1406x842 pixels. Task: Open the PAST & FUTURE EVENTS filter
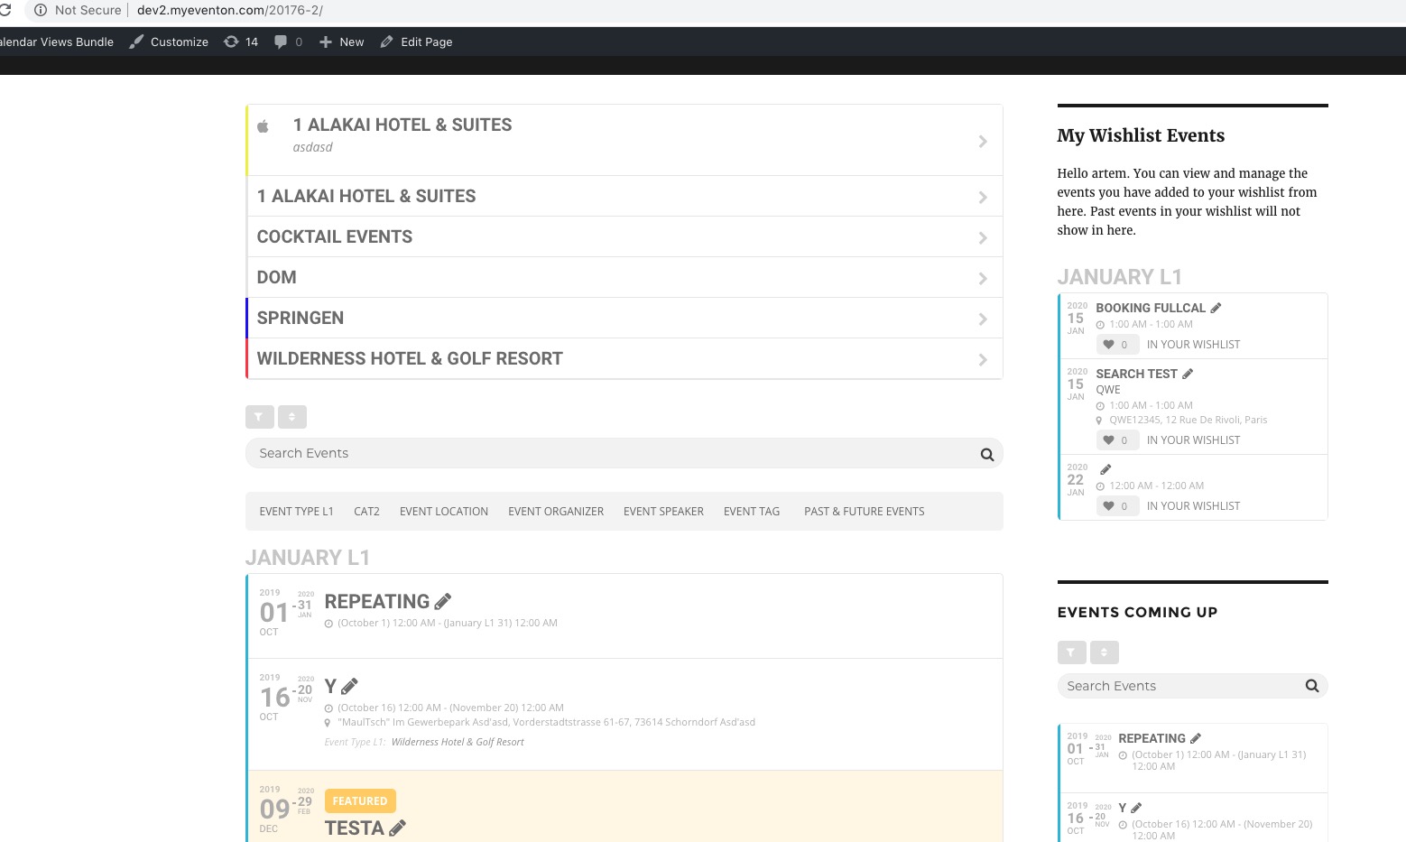pyautogui.click(x=864, y=512)
